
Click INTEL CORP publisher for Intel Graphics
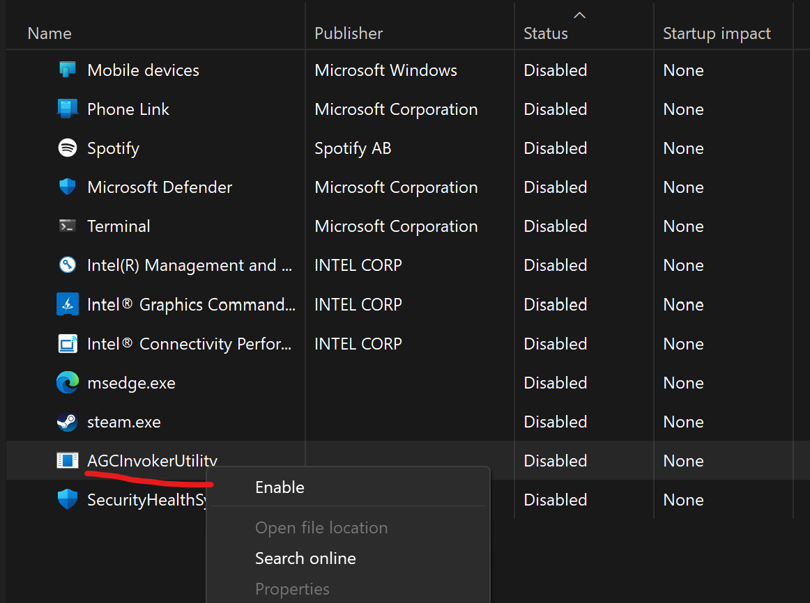pyautogui.click(x=358, y=305)
